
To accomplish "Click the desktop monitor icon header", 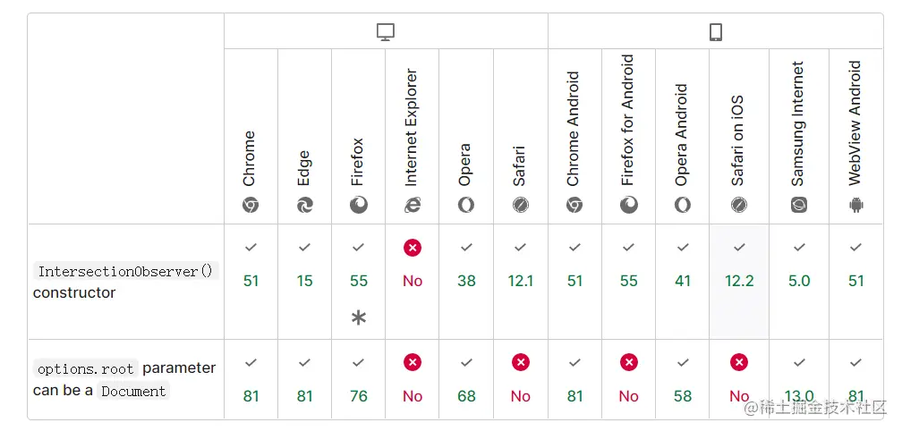I will click(x=386, y=32).
